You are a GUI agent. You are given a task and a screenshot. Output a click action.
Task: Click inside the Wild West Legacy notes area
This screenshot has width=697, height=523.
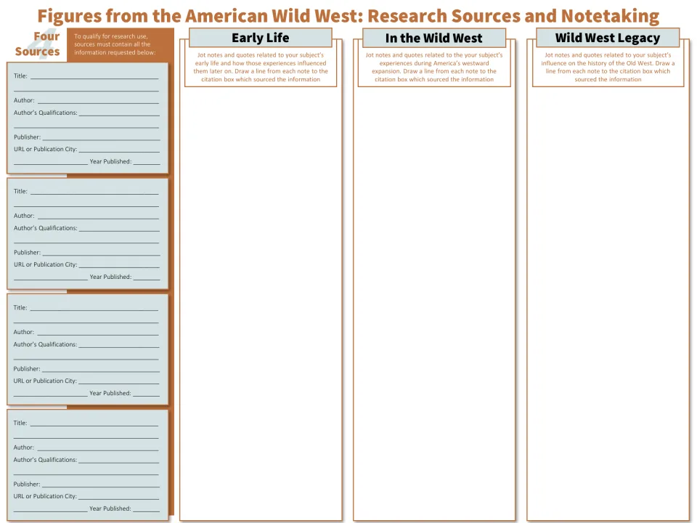608,302
